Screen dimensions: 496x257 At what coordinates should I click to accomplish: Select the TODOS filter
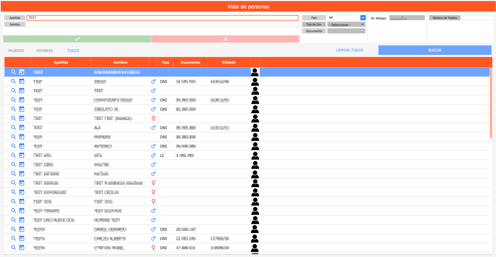pyautogui.click(x=73, y=51)
